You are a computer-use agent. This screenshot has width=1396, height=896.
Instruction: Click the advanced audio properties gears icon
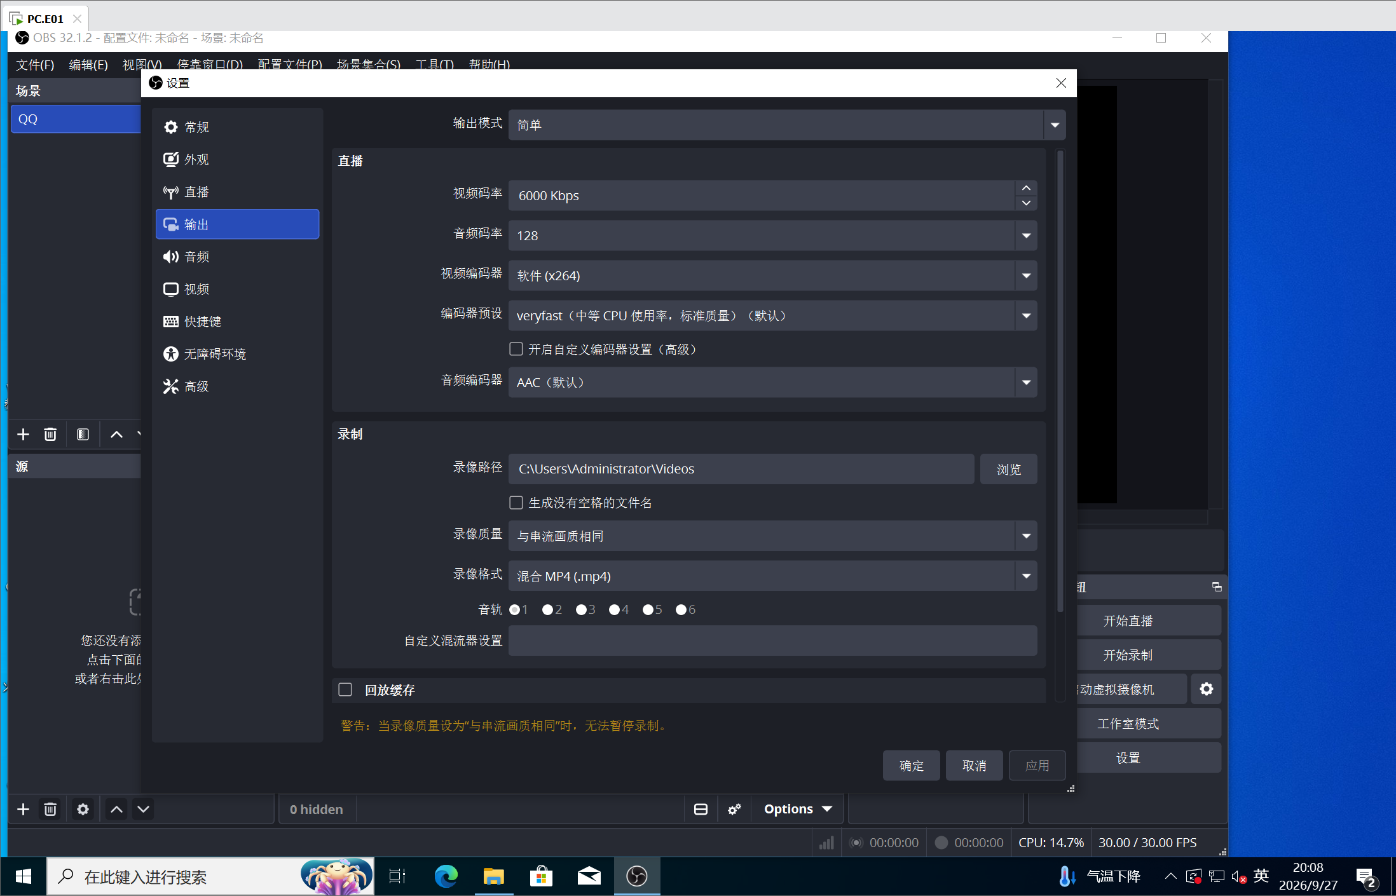tap(734, 810)
